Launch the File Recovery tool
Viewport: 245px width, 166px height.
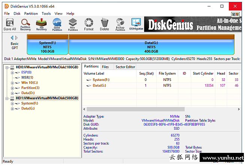[x=41, y=24]
